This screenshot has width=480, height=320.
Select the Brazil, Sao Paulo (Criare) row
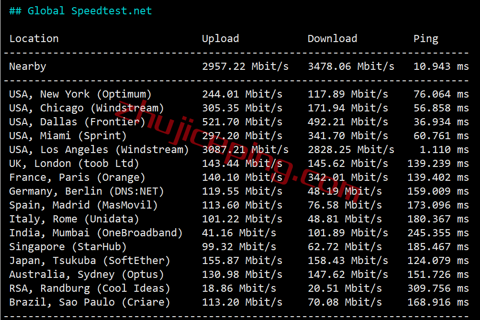coord(239,302)
